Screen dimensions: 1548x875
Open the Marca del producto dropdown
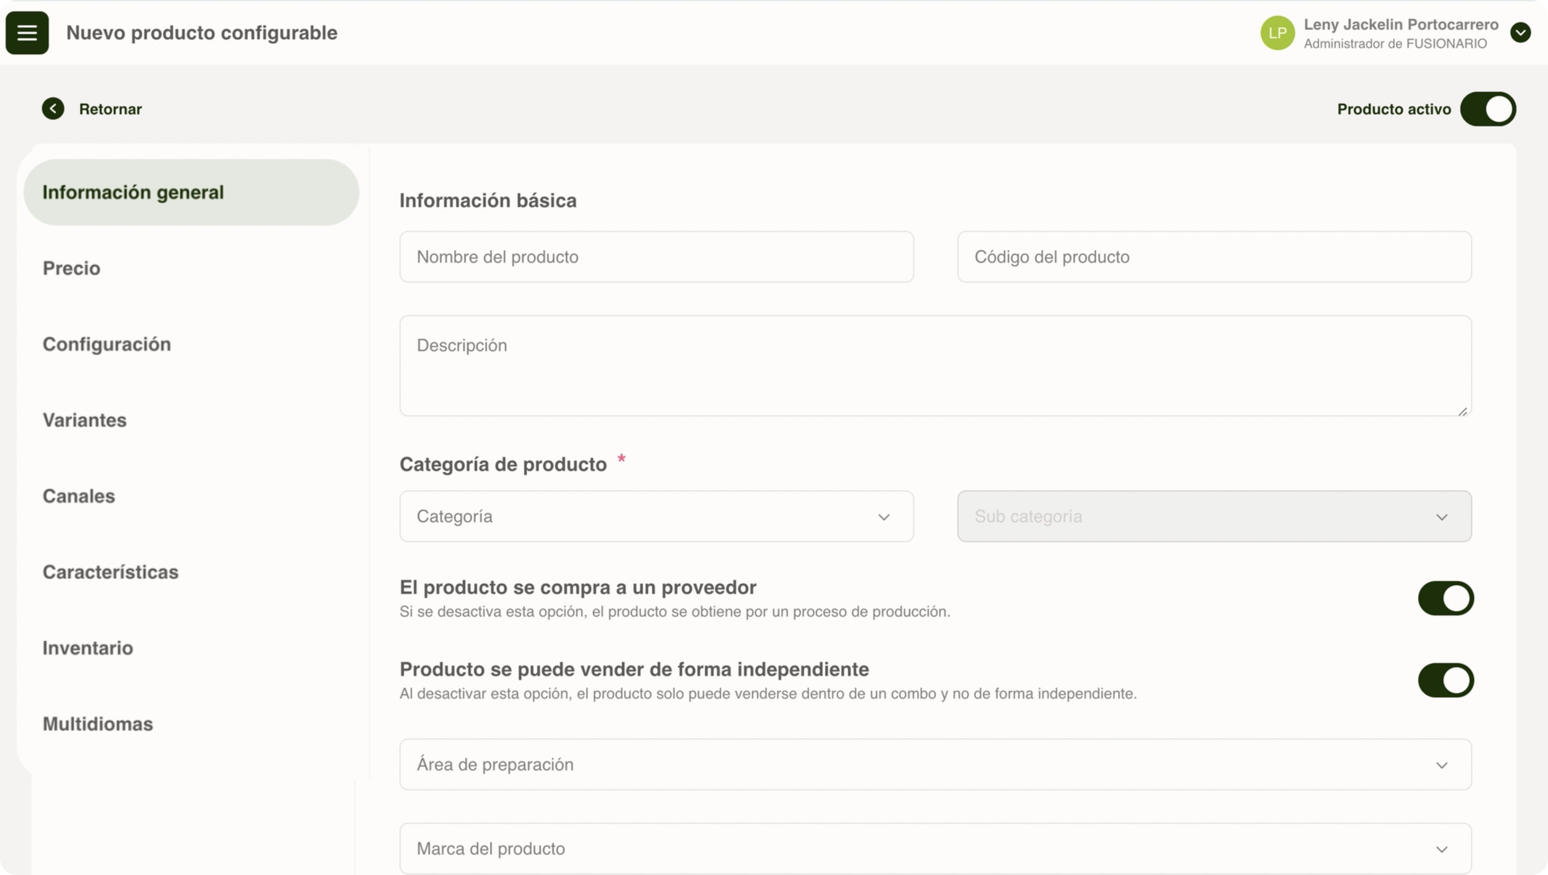pos(935,849)
